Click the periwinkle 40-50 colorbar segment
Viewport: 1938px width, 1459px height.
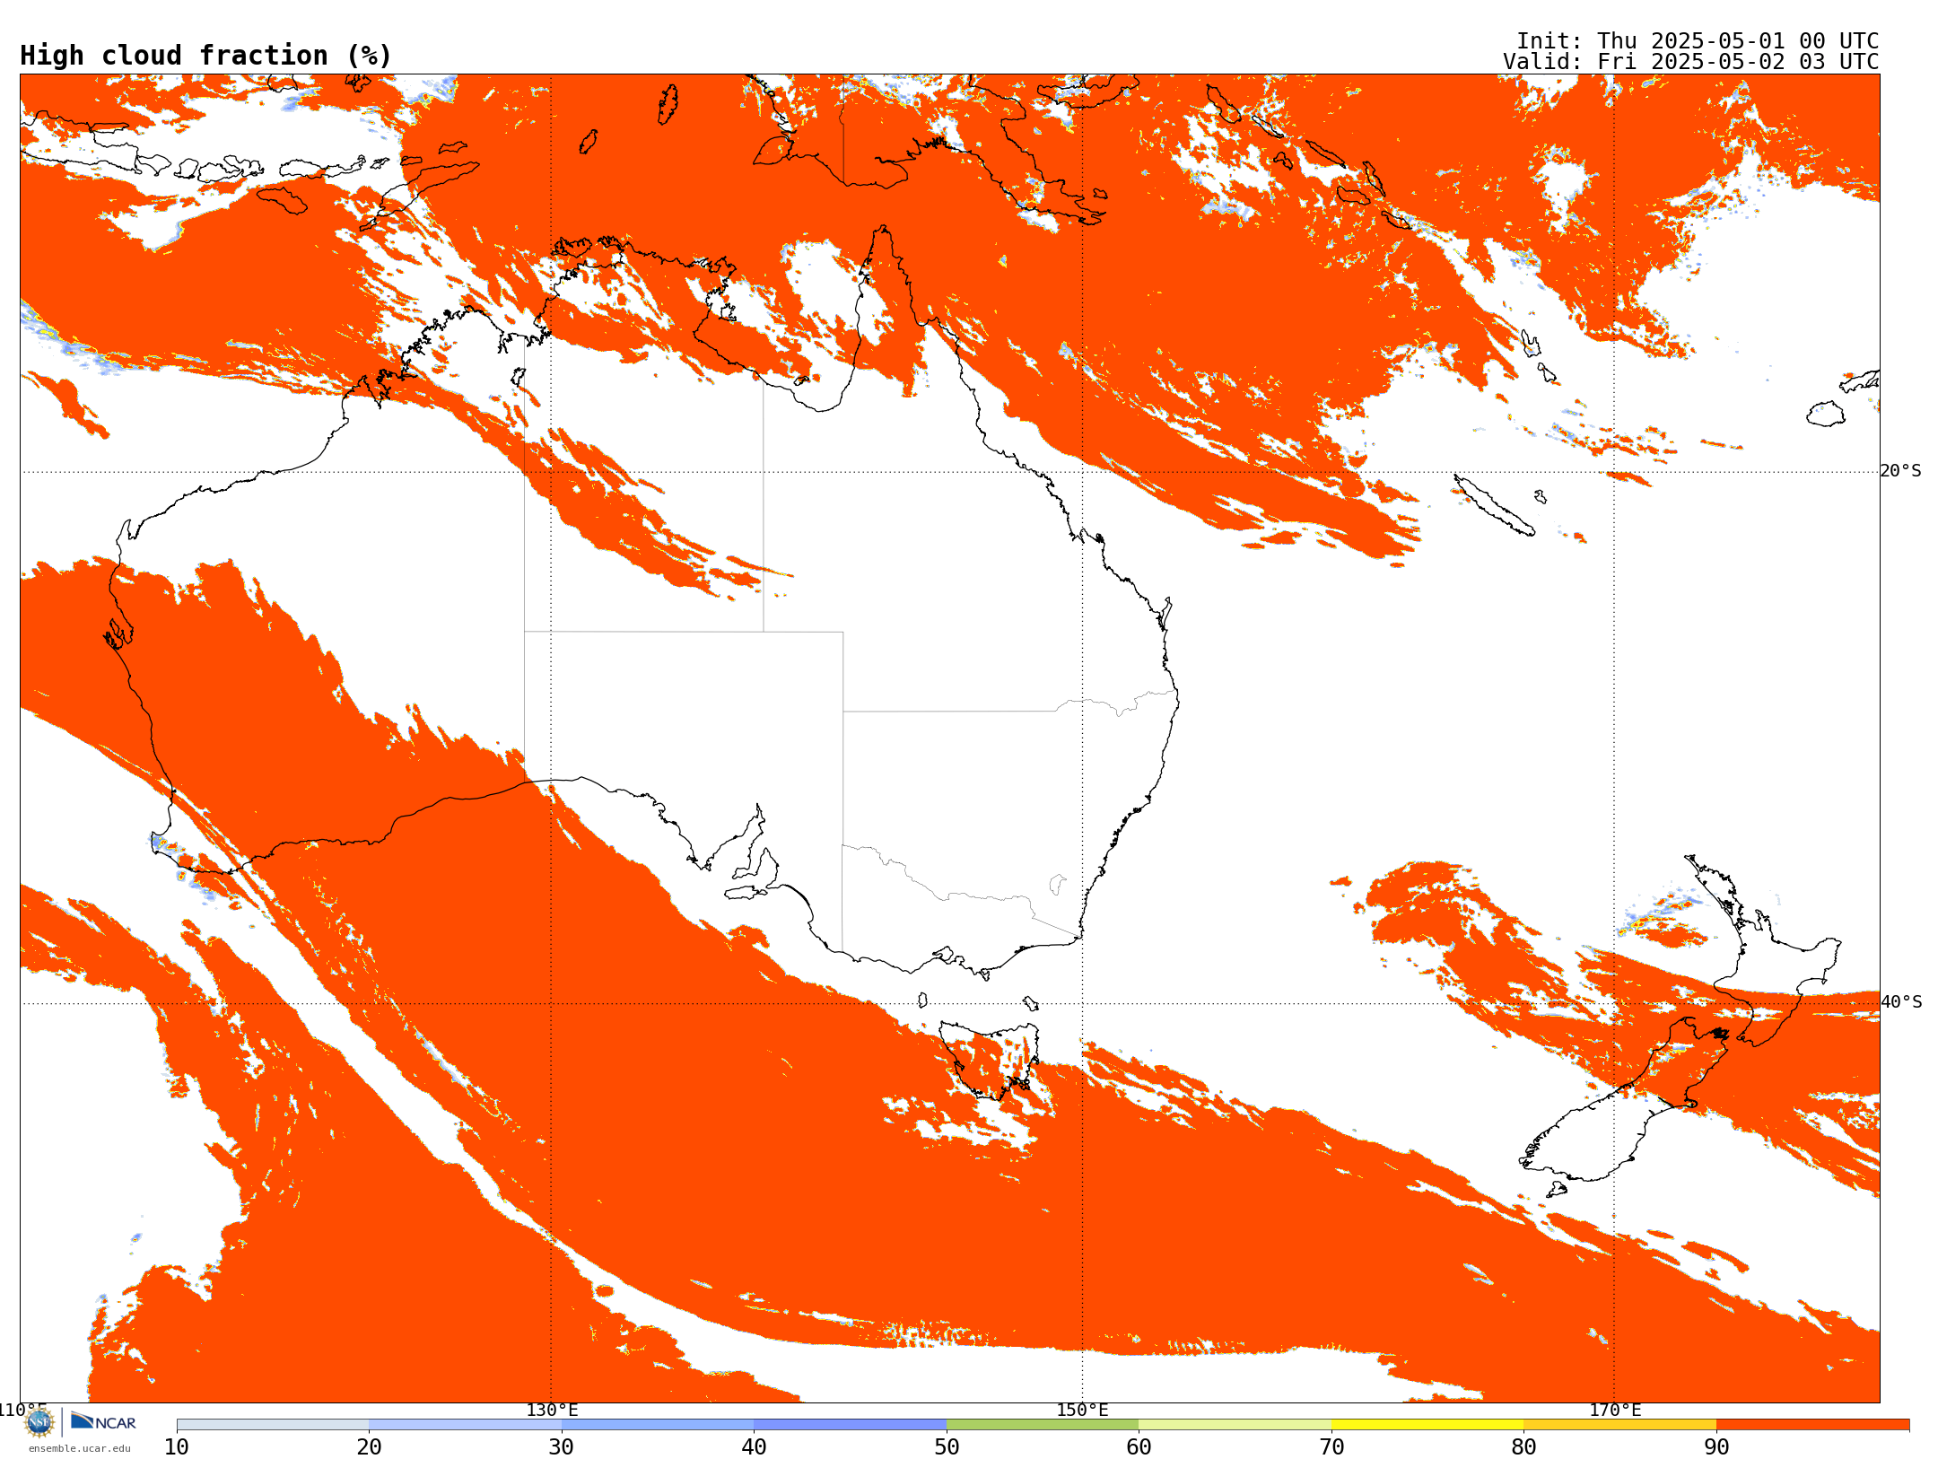(850, 1425)
